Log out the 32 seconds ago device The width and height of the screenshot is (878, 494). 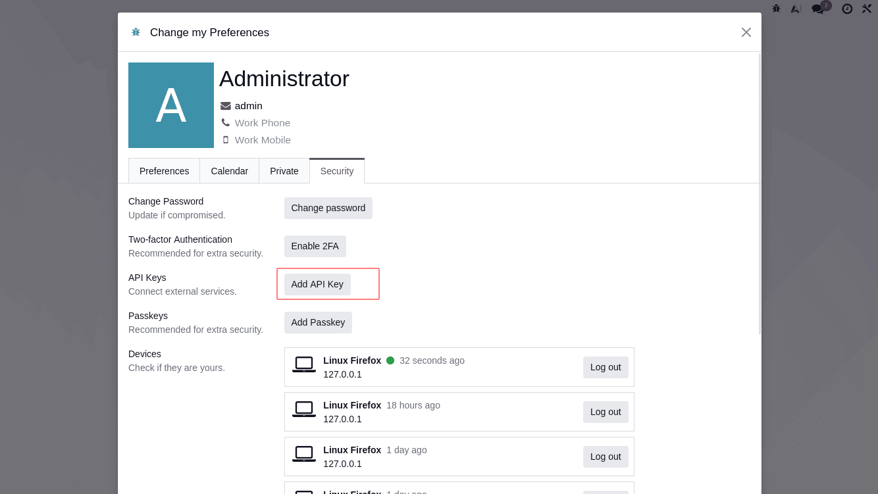pyautogui.click(x=606, y=367)
